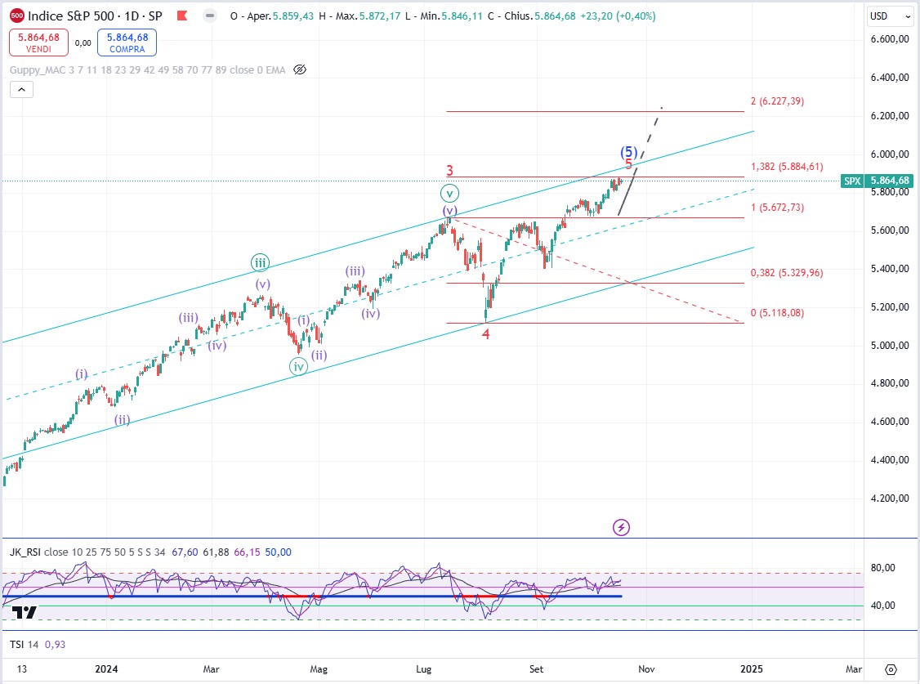Select the green circled iv wave label
The width and height of the screenshot is (920, 684).
(x=299, y=367)
